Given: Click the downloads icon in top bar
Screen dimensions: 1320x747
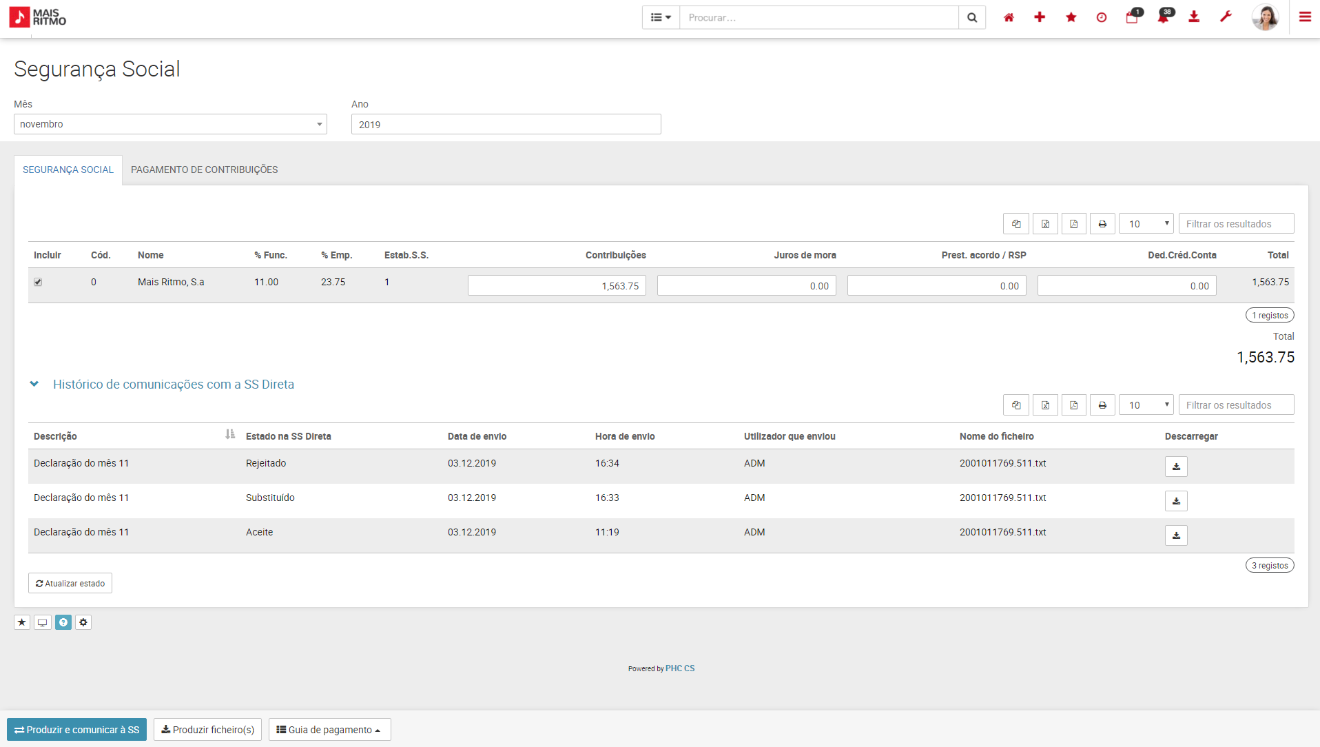Looking at the screenshot, I should (x=1194, y=17).
